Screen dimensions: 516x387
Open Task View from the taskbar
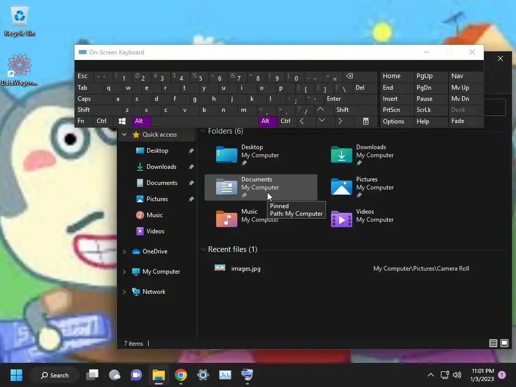click(92, 375)
